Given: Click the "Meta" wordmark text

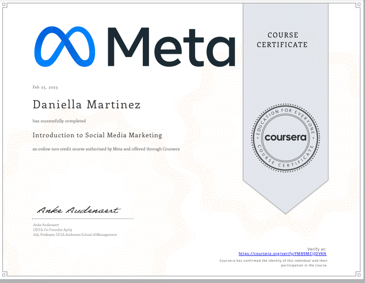Looking at the screenshot, I should pos(171,47).
